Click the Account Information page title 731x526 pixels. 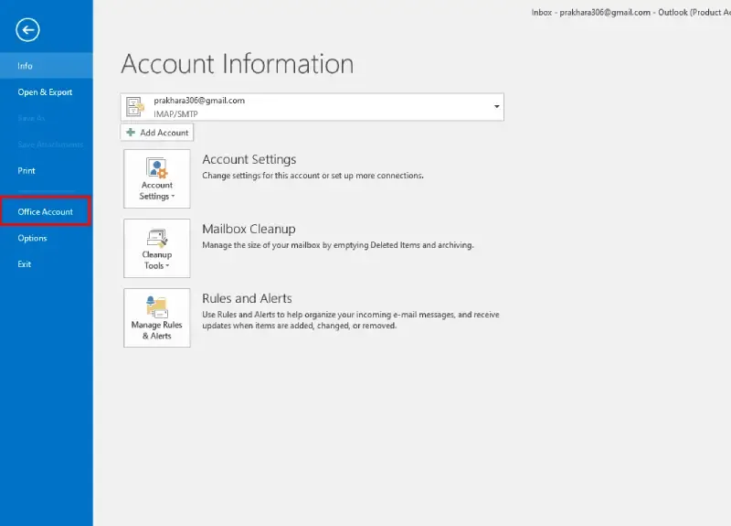(x=238, y=64)
